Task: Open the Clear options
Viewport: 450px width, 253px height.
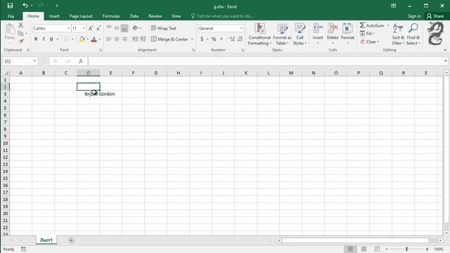Action: pyautogui.click(x=369, y=41)
